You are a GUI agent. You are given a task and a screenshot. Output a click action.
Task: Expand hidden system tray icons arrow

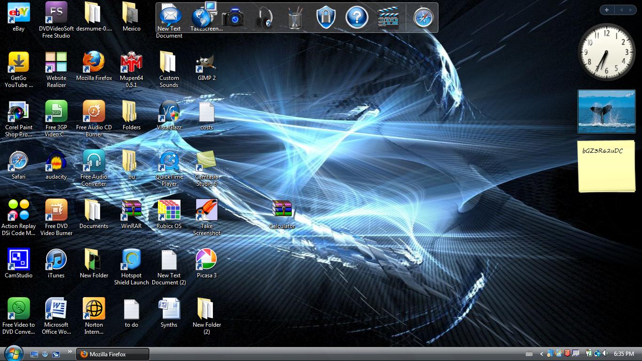(x=541, y=354)
